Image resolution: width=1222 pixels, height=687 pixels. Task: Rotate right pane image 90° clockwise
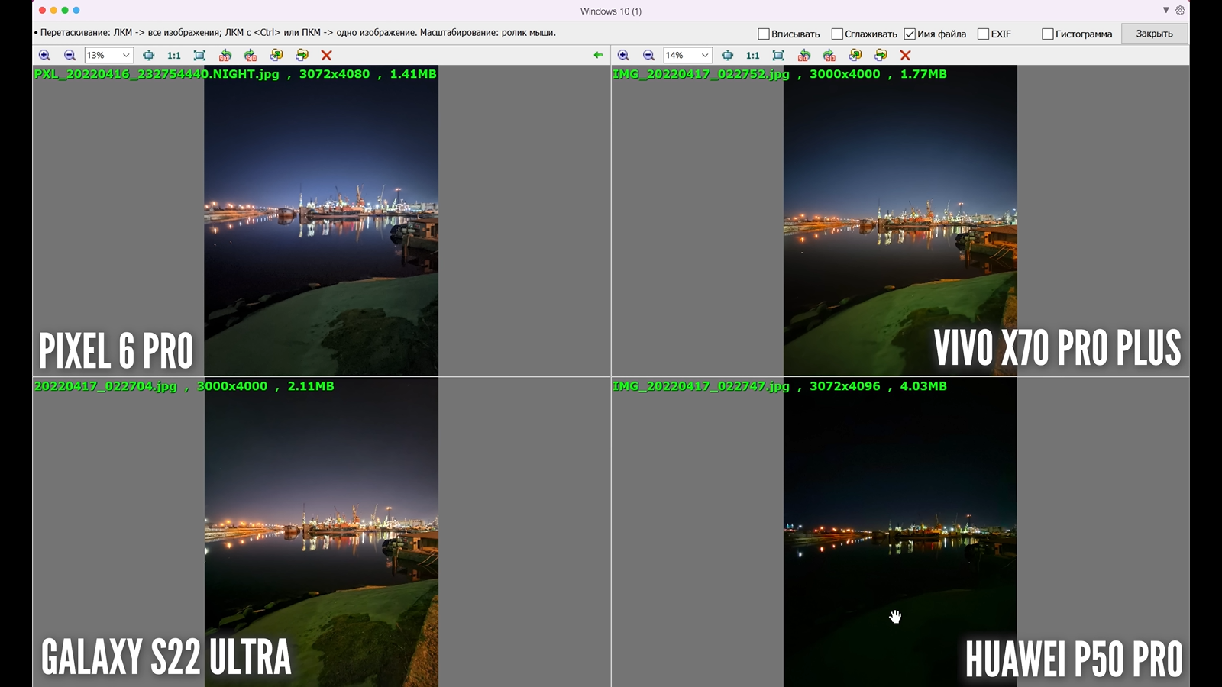point(829,55)
